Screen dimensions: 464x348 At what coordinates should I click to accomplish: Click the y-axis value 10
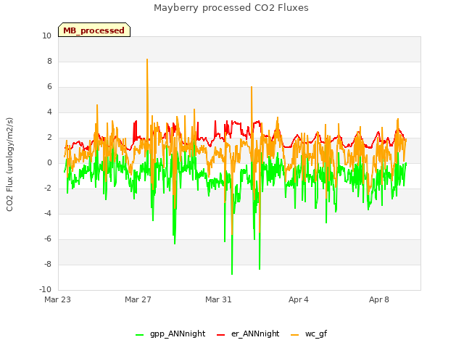[46, 36]
